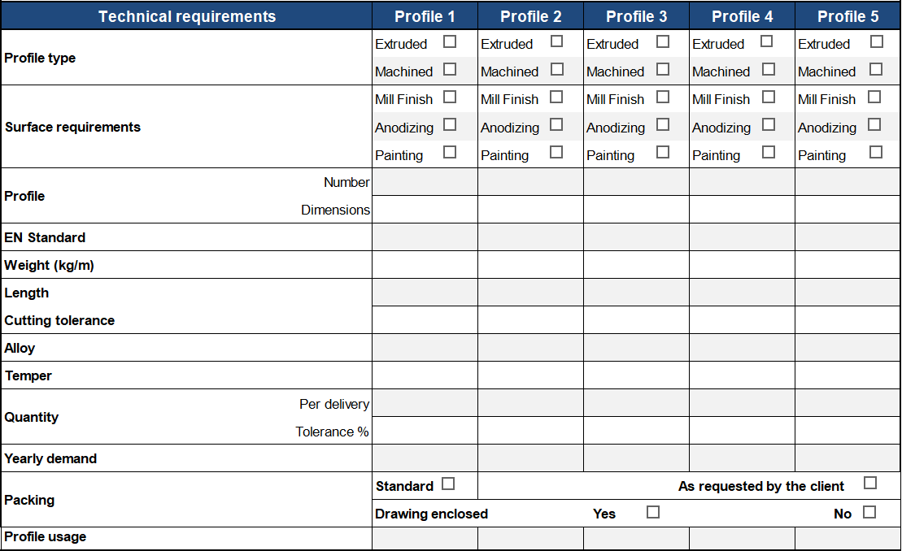Mark Drawing enclosed Yes checkbox

tap(653, 512)
